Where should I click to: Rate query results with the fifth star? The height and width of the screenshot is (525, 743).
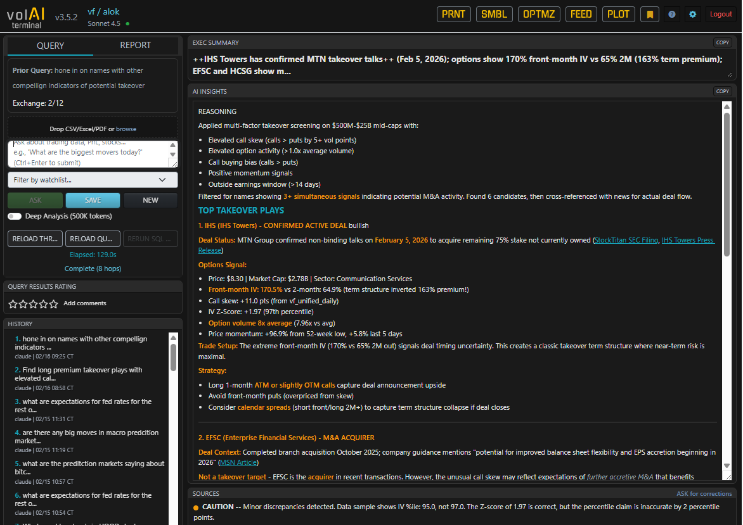click(53, 304)
